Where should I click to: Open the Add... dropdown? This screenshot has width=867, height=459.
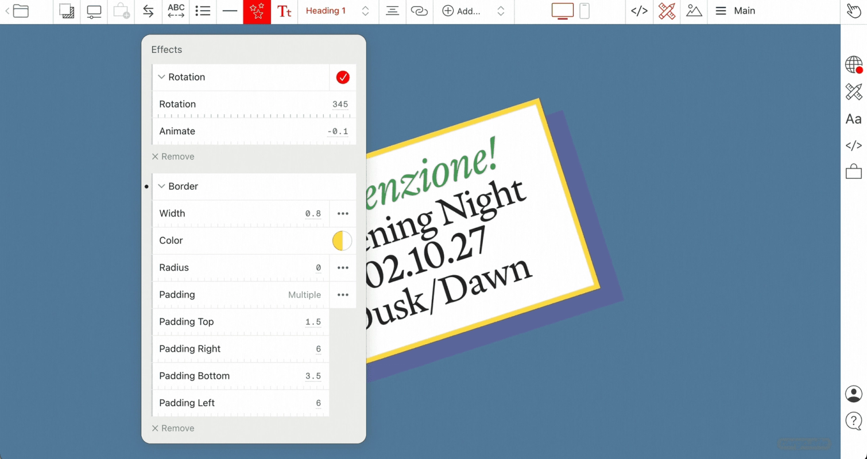474,11
